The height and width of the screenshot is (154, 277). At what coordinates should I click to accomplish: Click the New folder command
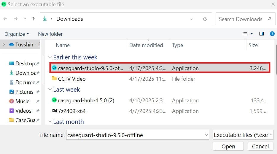(x=50, y=34)
